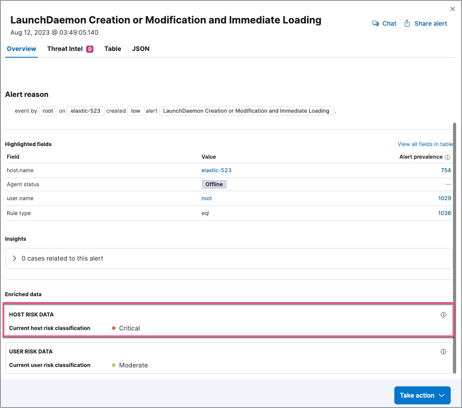Click alert prevalence count 1029
The height and width of the screenshot is (408, 462).
coord(444,198)
